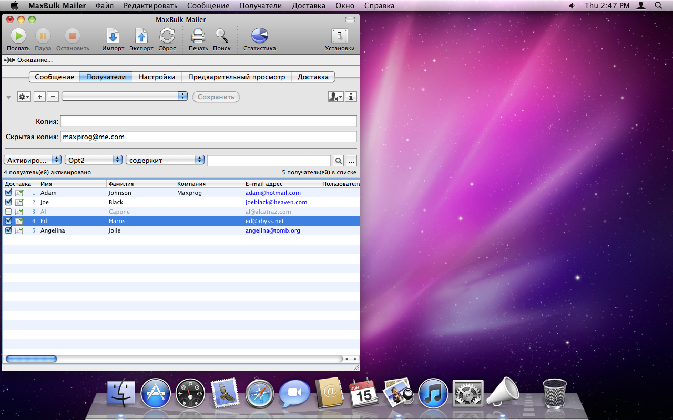Open the recipient list selector dropdown
This screenshot has width=673, height=420.
pyautogui.click(x=125, y=96)
